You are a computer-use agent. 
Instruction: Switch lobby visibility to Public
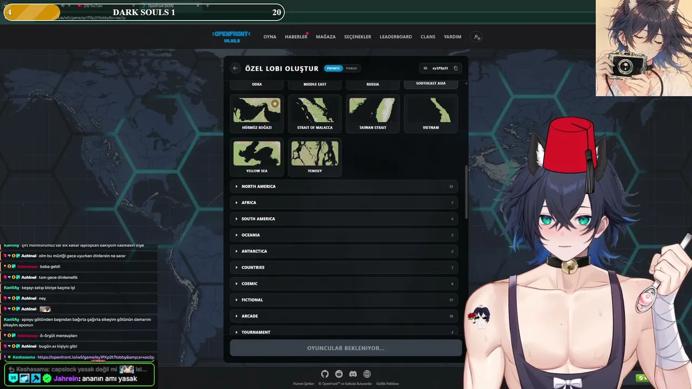351,68
